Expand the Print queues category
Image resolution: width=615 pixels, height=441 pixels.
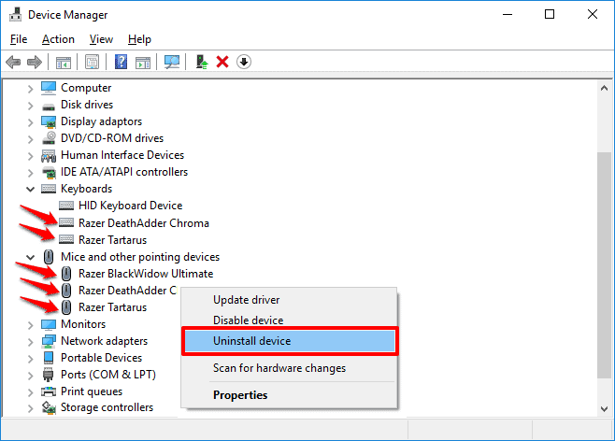[30, 392]
